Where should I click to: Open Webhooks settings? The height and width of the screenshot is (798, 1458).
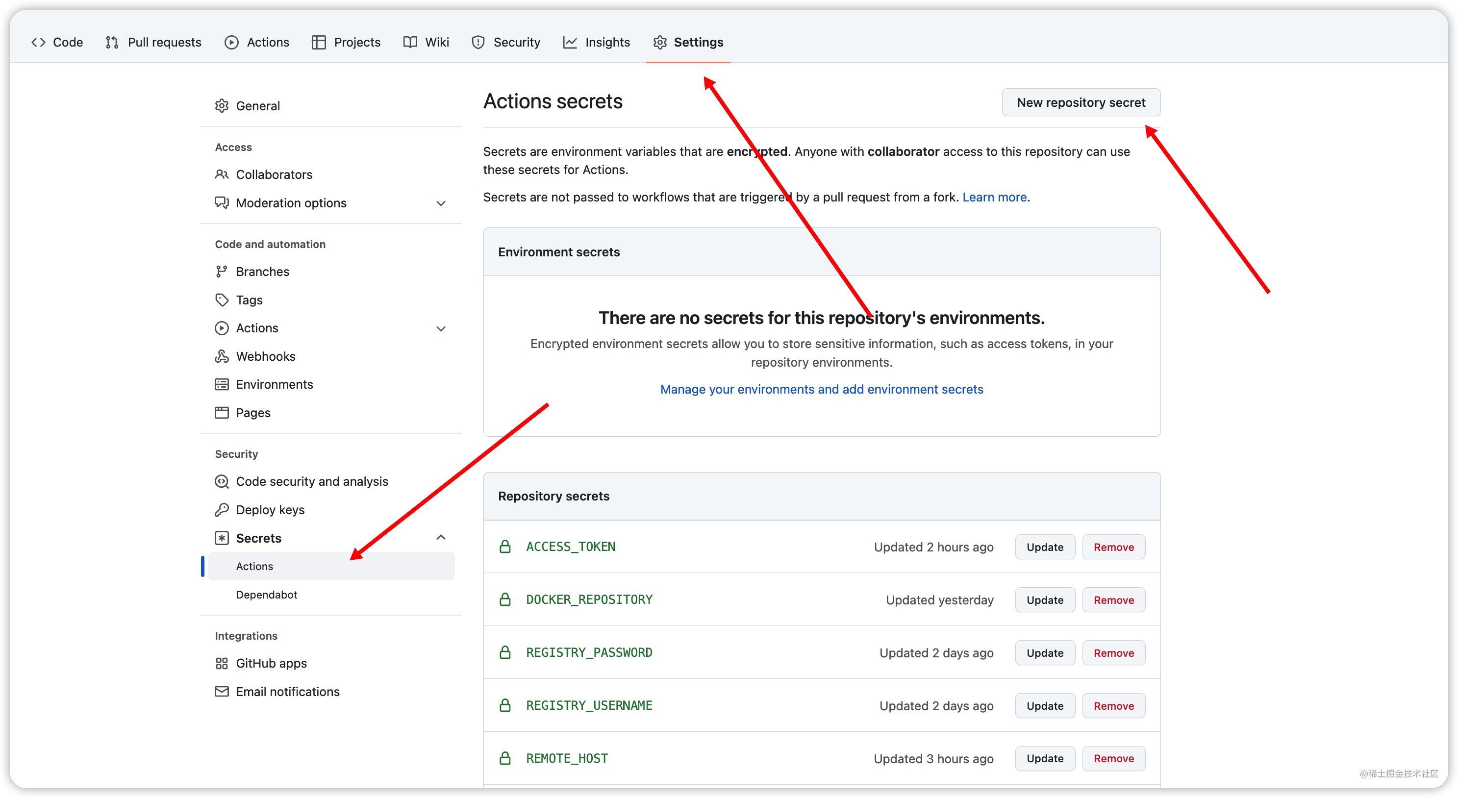331,356
